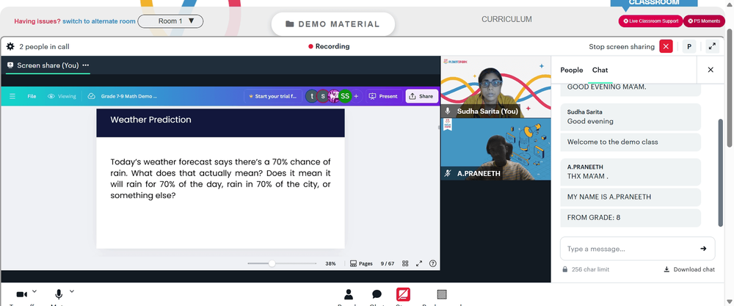734x306 pixels.
Task: Open Chat bubble icon in bottom bar
Action: [x=377, y=294]
